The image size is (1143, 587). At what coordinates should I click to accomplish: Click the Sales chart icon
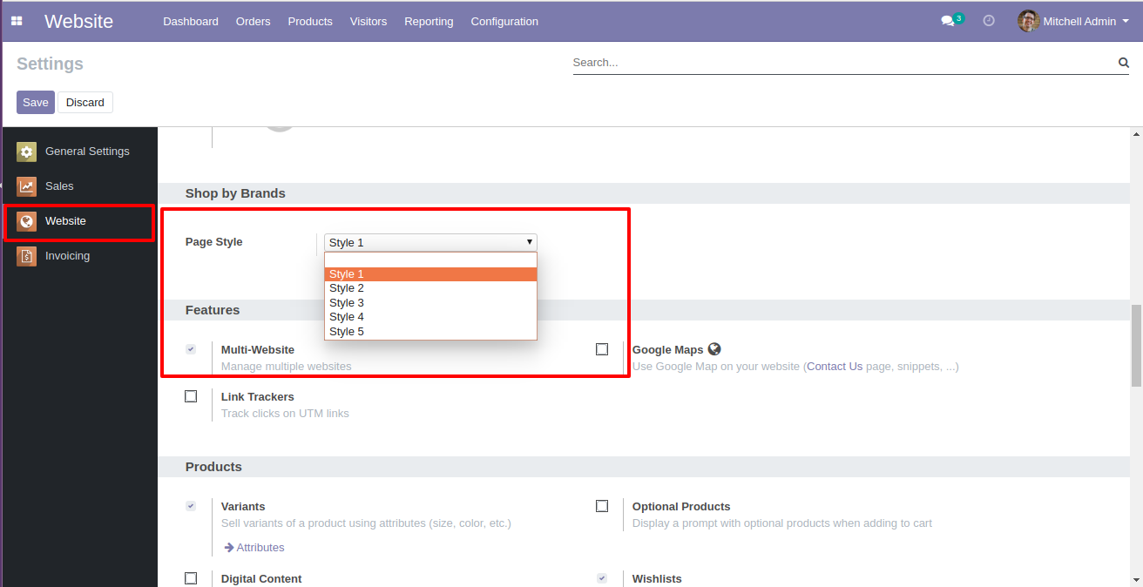[x=26, y=186]
